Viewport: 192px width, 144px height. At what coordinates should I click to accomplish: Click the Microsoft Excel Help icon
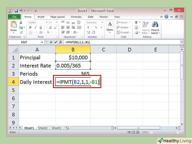click(x=166, y=17)
